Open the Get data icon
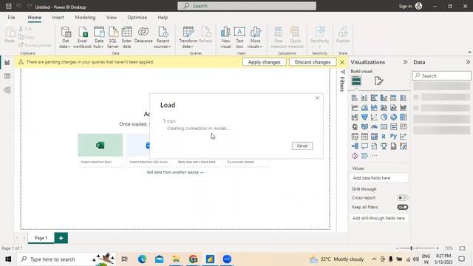This screenshot has height=266, width=473. [x=66, y=38]
